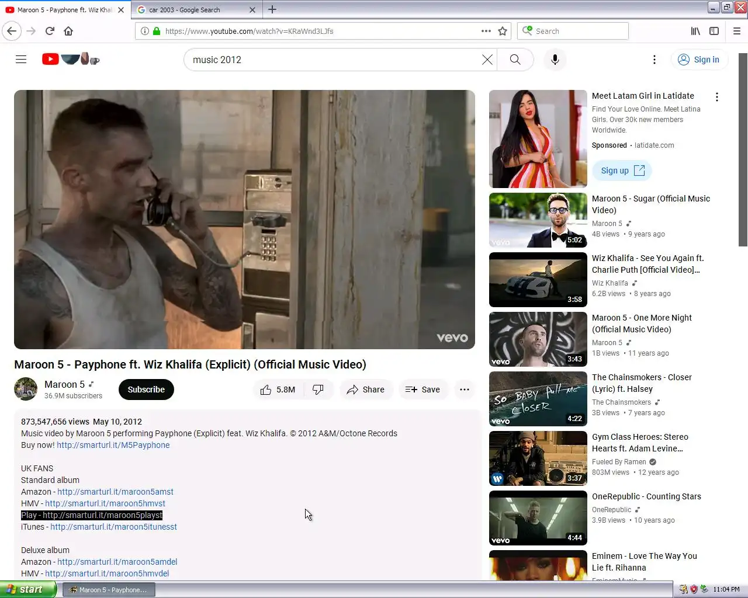Open the Firefox hamburger menu
Viewport: 748px width, 598px height.
point(737,31)
